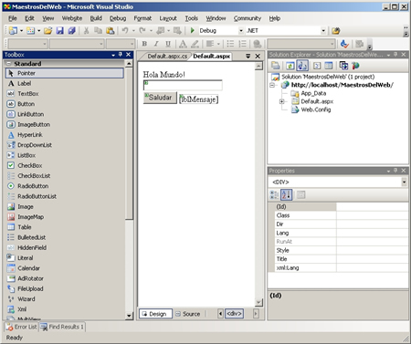The height and width of the screenshot is (344, 411).
Task: Open the Layout menu
Action: pos(168,18)
